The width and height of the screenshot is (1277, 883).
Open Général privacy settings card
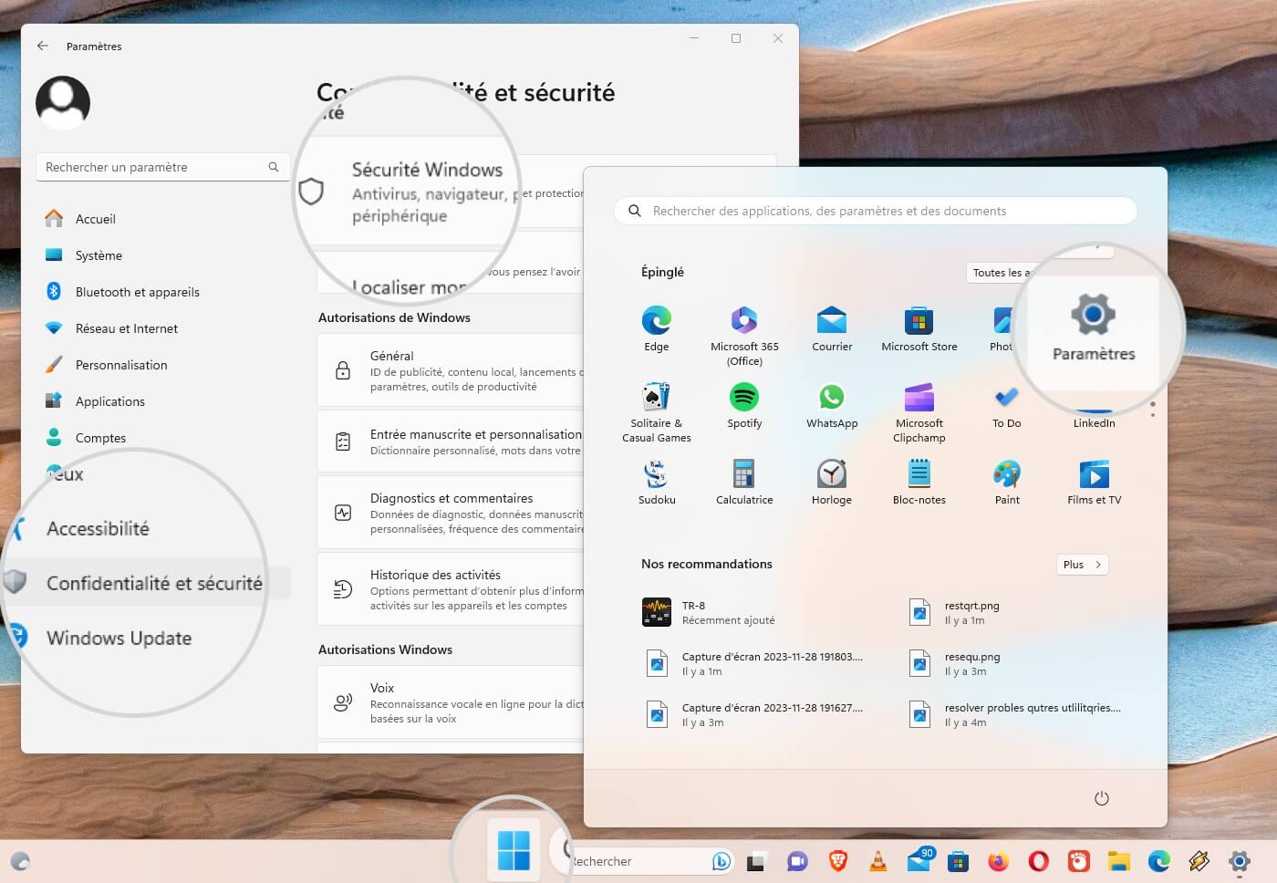[x=451, y=370]
